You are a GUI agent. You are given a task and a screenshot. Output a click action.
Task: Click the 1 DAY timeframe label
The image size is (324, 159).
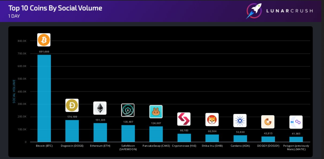[x=14, y=16]
